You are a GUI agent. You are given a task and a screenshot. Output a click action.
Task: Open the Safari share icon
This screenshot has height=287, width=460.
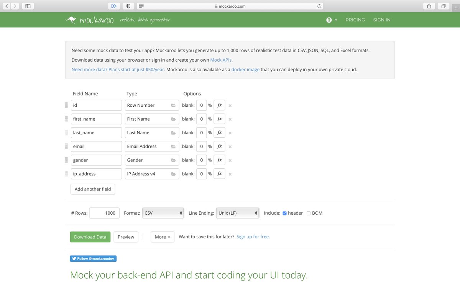coord(429,6)
